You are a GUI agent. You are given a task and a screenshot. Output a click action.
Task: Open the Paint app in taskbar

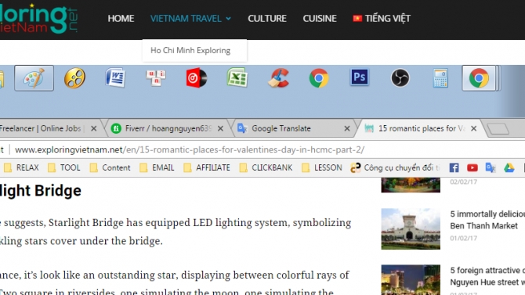pos(34,78)
